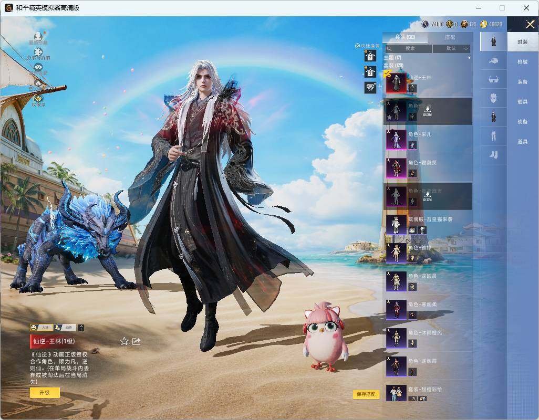The width and height of the screenshot is (539, 420).
Task: Open the 枪械 side menu tab
Action: [523, 62]
